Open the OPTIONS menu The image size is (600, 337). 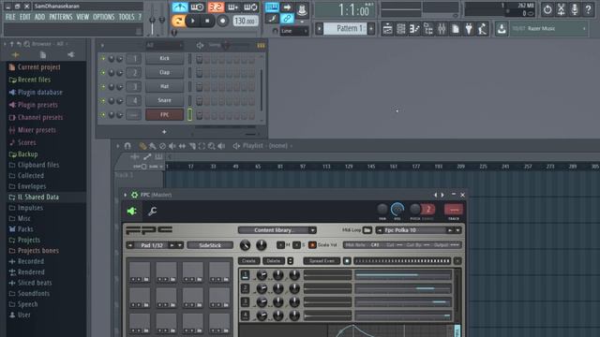point(103,17)
